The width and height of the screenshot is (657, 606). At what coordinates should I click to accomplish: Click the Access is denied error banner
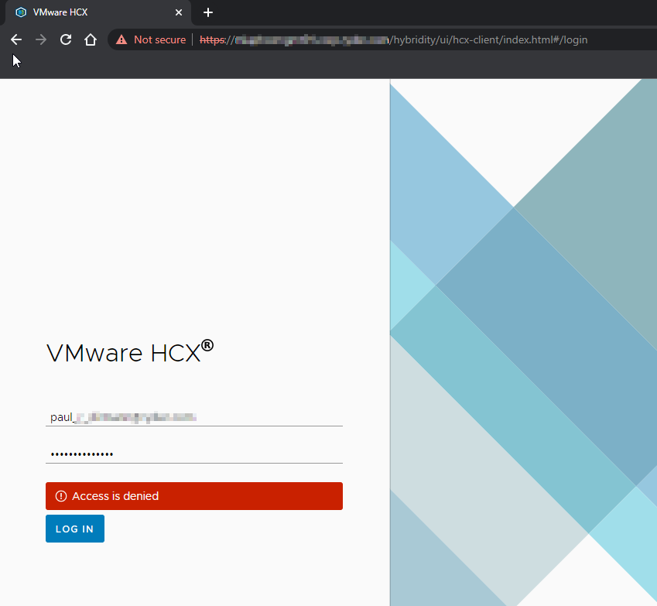click(194, 496)
